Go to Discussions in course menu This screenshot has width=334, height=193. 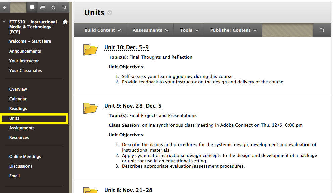click(x=21, y=166)
